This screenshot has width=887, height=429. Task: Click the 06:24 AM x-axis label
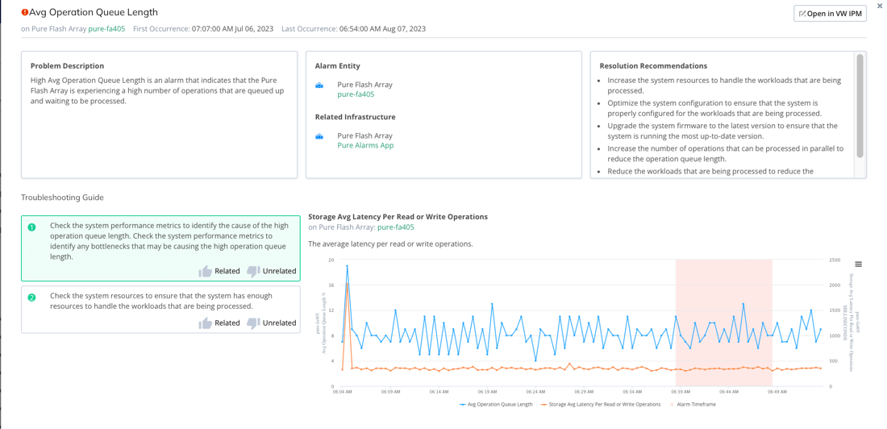[535, 391]
